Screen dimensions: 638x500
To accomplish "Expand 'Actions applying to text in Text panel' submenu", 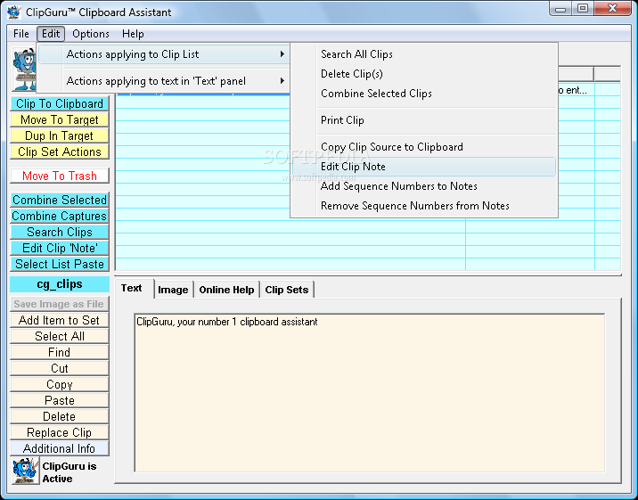I will pos(164,81).
